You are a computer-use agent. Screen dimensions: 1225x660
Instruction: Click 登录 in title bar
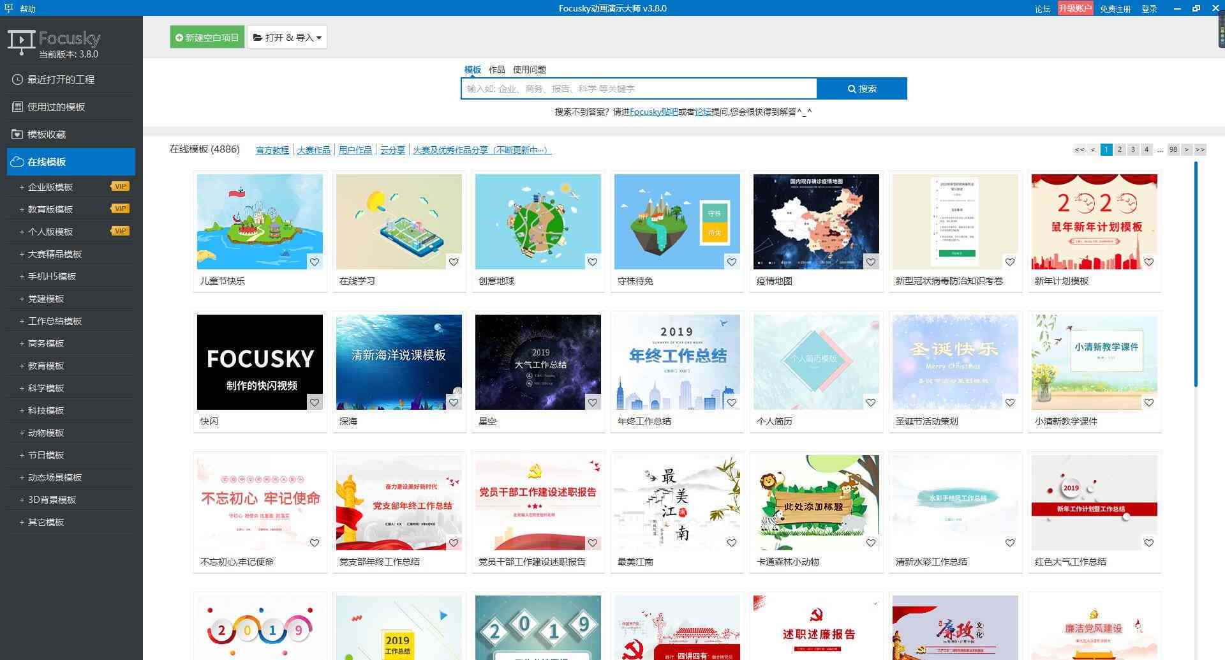1149,9
